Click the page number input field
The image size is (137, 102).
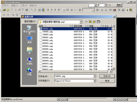[x=101, y=5]
